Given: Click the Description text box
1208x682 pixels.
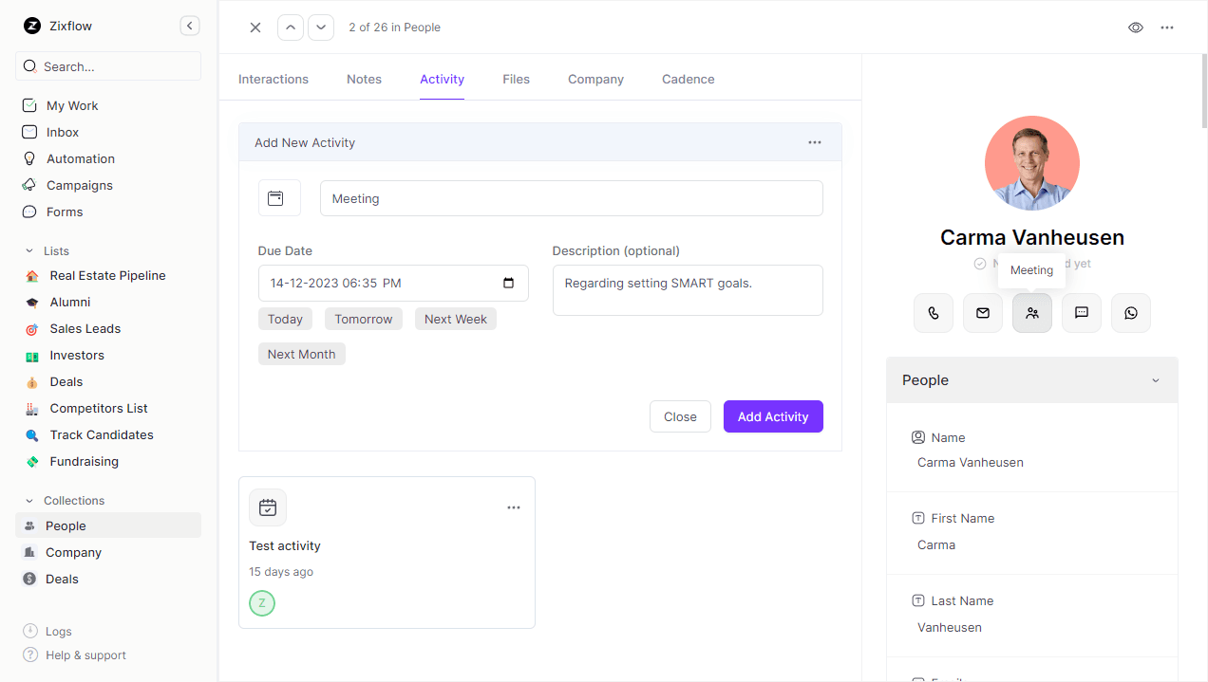Looking at the screenshot, I should (688, 289).
